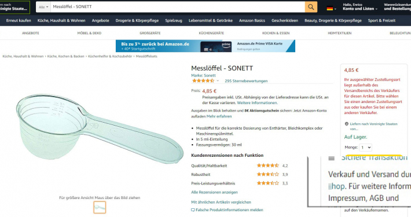Open the 'Alle' search category dropdown
The image size is (411, 217).
(x=43, y=7)
